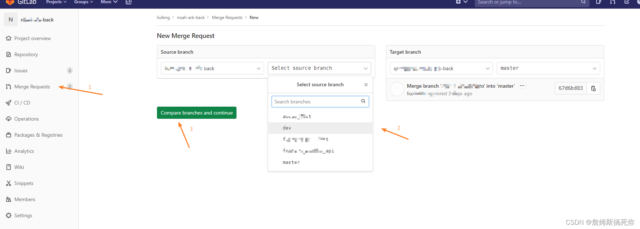Click the Repository document icon
The width and height of the screenshot is (640, 229).
(9, 54)
